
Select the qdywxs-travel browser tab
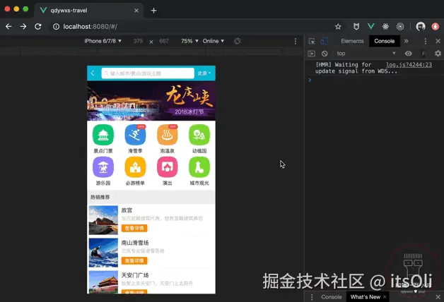pyautogui.click(x=89, y=11)
